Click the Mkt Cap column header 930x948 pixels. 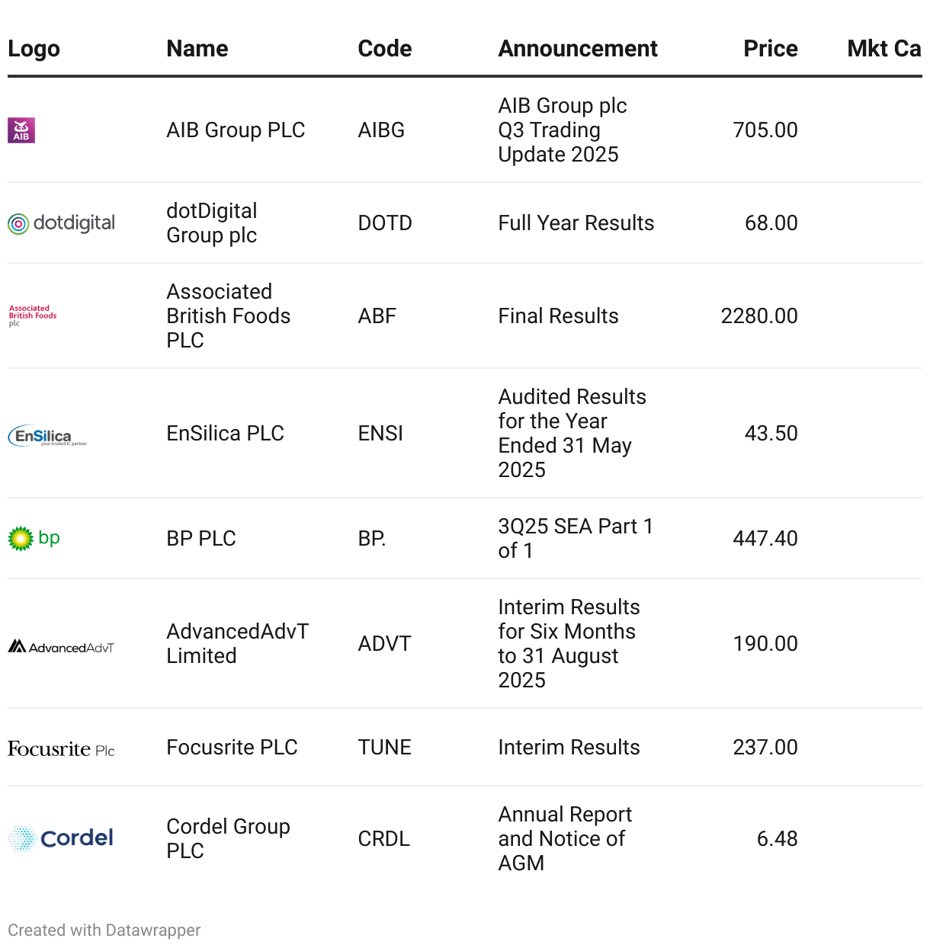pyautogui.click(x=884, y=49)
